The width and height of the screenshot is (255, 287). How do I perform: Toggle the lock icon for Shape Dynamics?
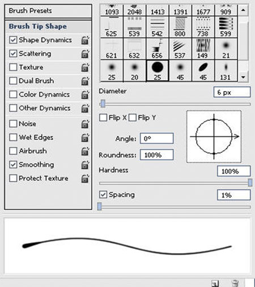85,40
